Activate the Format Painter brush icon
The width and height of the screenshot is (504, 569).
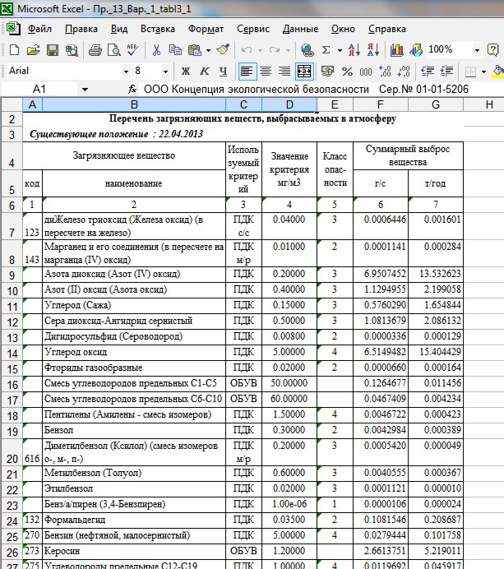[222, 50]
